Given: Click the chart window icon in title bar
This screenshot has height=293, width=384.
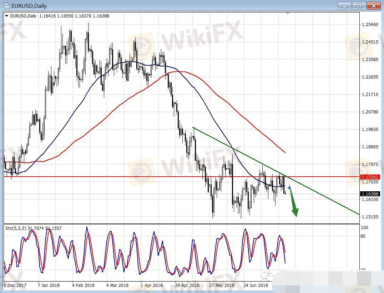Looking at the screenshot, I should [6, 6].
